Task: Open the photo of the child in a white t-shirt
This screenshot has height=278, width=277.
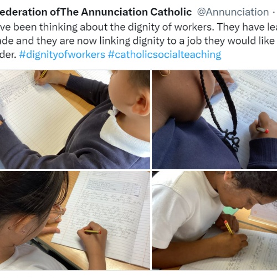Action: click(x=214, y=220)
